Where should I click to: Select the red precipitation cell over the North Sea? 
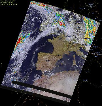(x=61, y=24)
